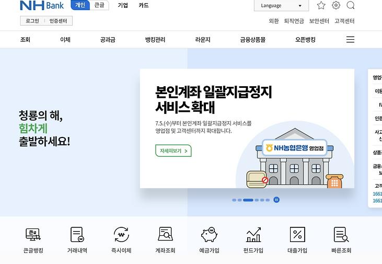Click the NH농협은행 영업점 building illustration
The width and height of the screenshot is (382, 264).
tap(295, 158)
